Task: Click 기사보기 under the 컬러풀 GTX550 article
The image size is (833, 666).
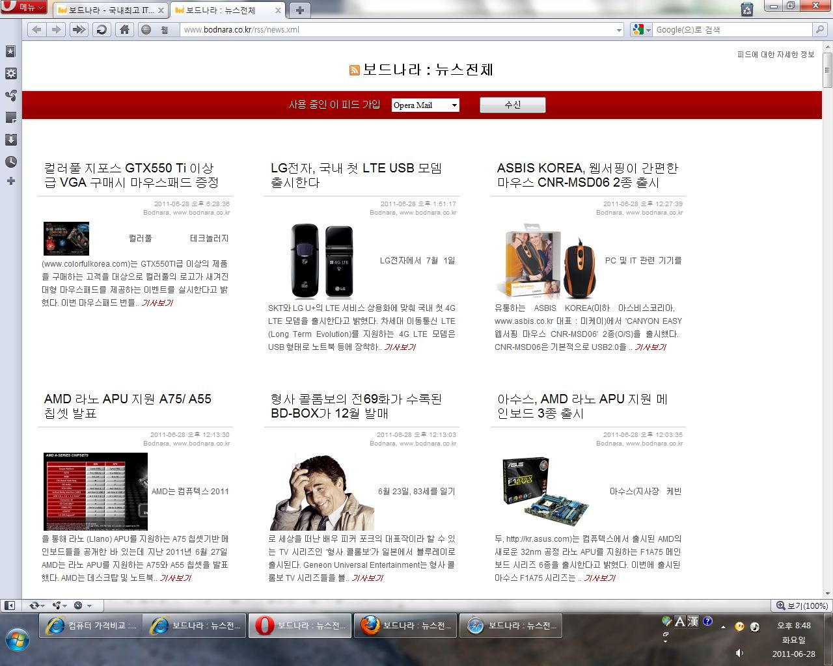Action: coord(157,303)
